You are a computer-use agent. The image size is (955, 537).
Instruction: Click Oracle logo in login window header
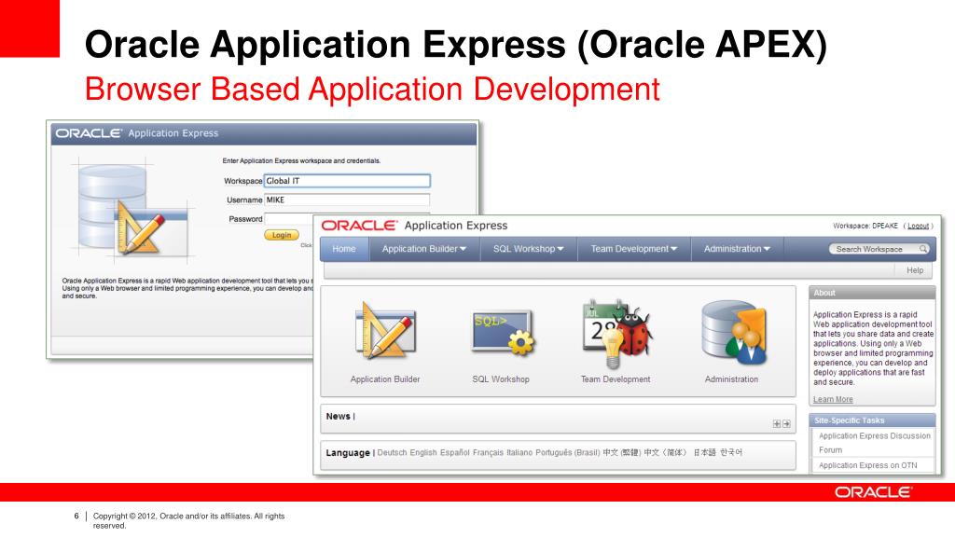tap(89, 133)
